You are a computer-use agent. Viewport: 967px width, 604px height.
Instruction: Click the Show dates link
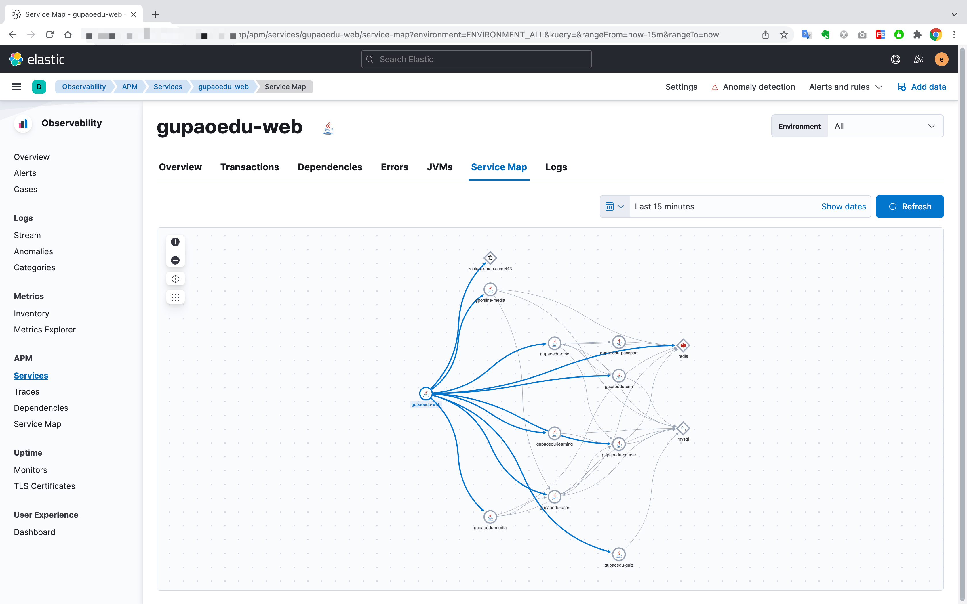843,206
